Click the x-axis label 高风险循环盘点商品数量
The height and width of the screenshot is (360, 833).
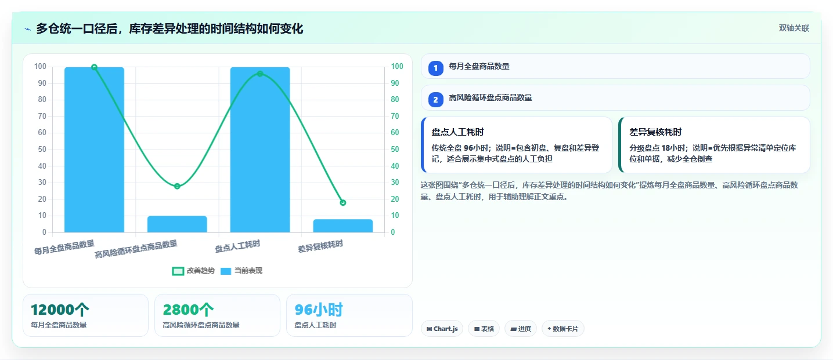coord(136,249)
